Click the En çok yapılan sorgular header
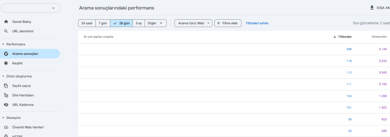The image size is (390, 137). [x=99, y=37]
